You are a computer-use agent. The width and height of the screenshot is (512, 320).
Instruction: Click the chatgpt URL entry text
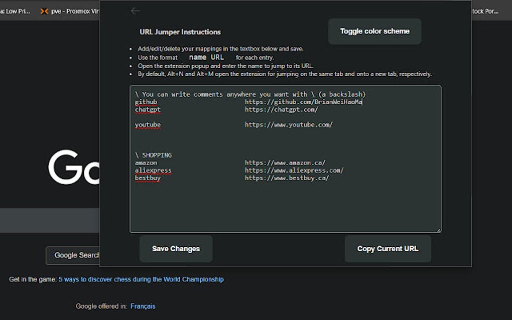point(281,109)
